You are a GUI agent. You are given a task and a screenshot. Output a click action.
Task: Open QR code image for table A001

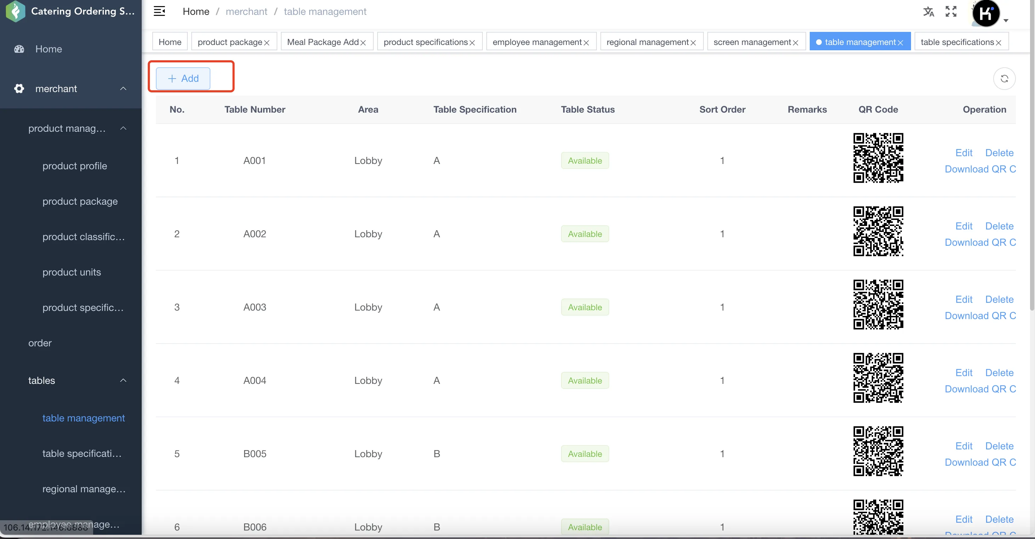[878, 158]
